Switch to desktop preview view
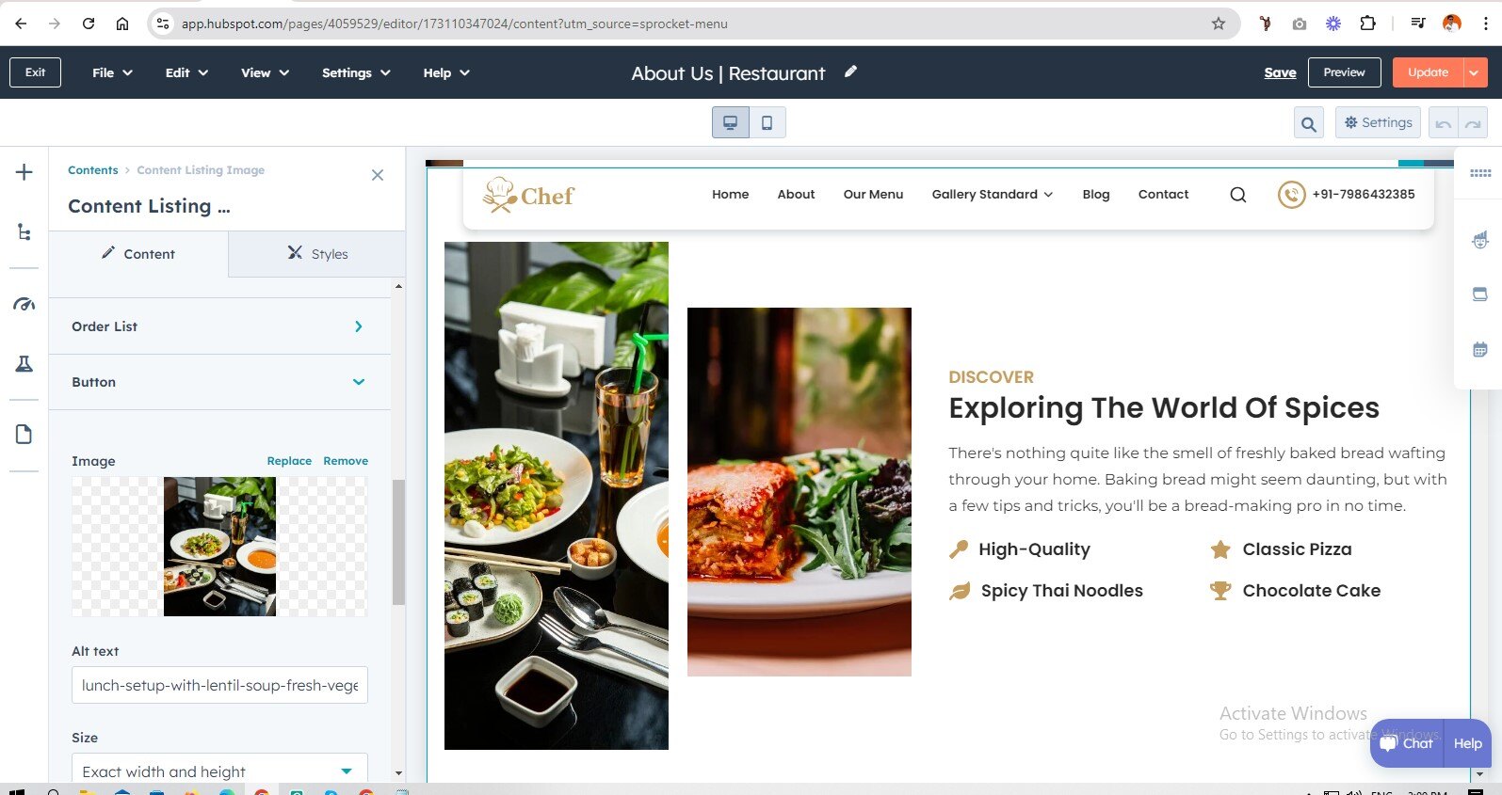 click(x=731, y=122)
